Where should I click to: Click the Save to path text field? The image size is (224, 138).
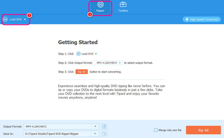(x=57, y=134)
